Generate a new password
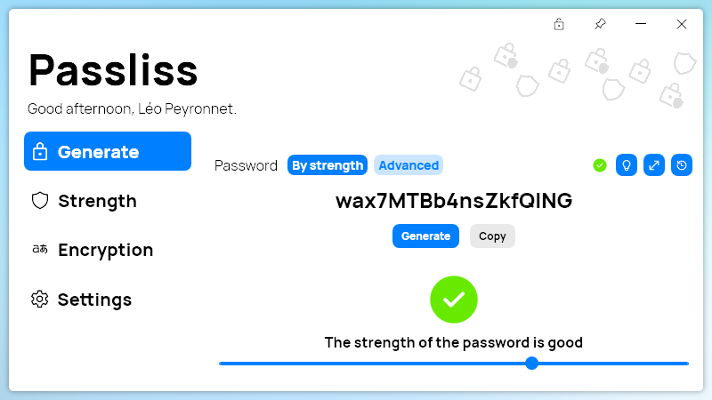The image size is (712, 400). (x=425, y=236)
